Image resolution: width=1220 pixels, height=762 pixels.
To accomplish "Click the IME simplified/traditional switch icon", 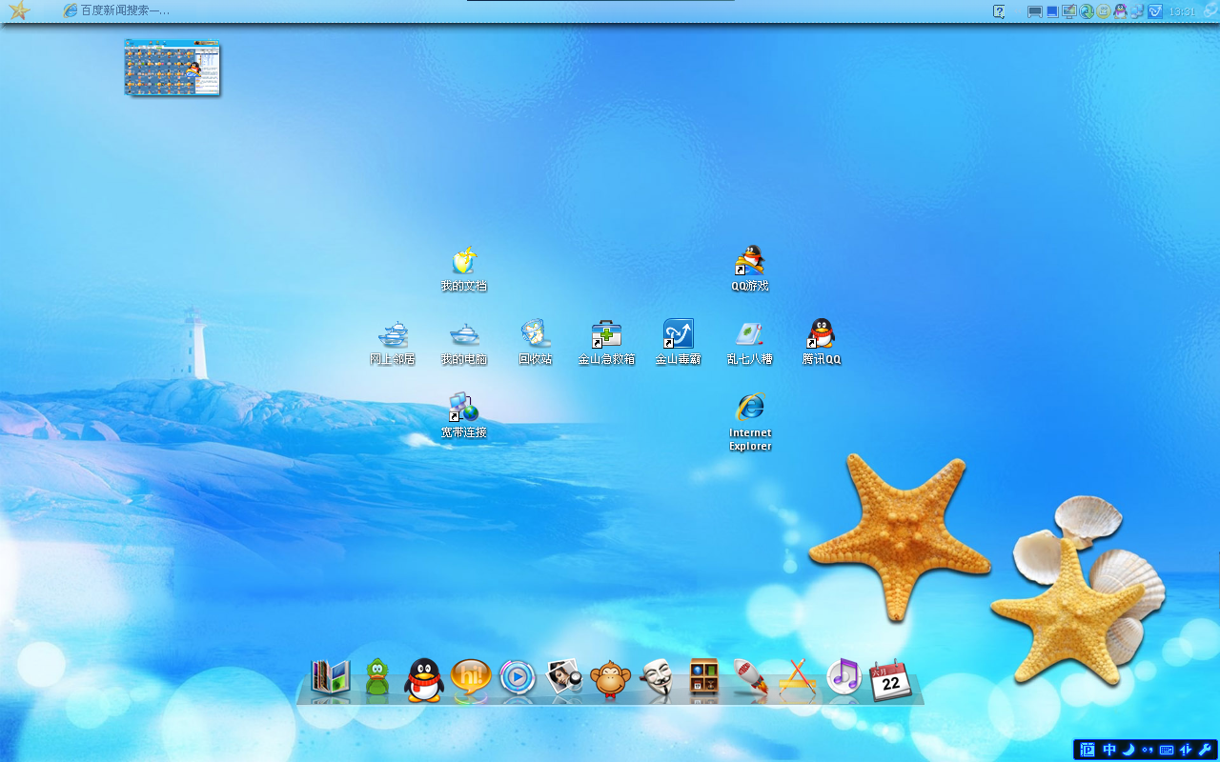I will 1187,751.
